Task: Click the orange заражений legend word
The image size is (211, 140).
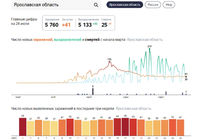Action: click(x=43, y=40)
